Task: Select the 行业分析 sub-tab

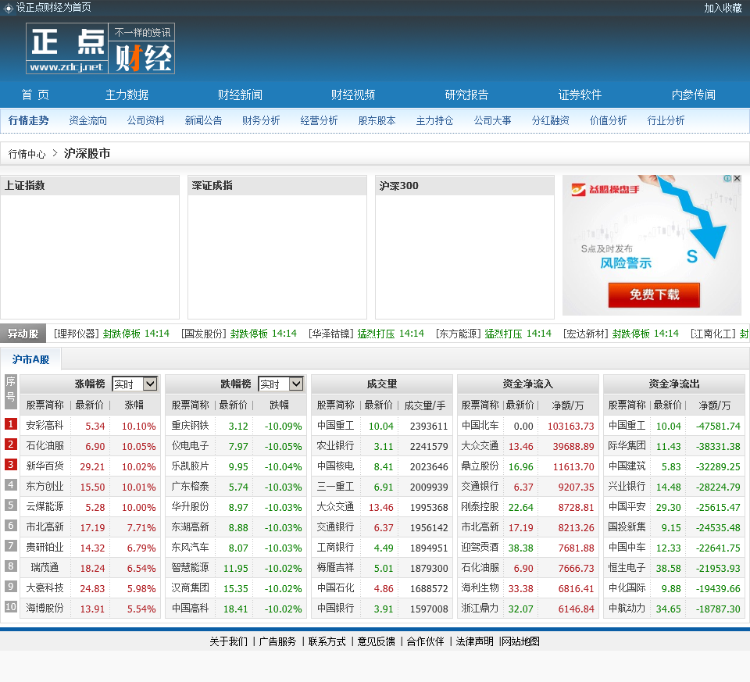Action: point(666,120)
